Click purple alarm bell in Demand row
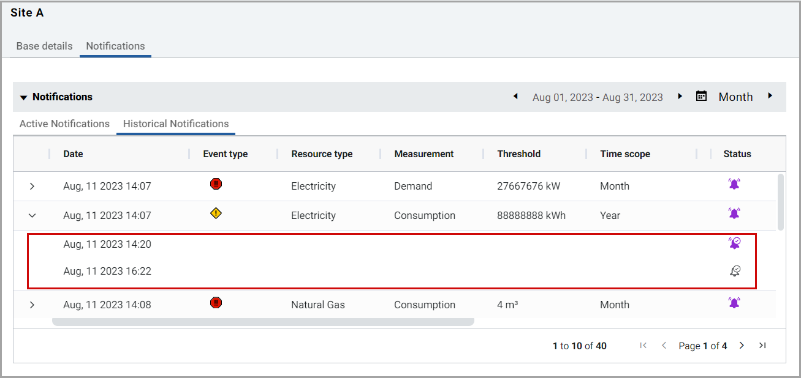Image resolution: width=801 pixels, height=378 pixels. [734, 184]
